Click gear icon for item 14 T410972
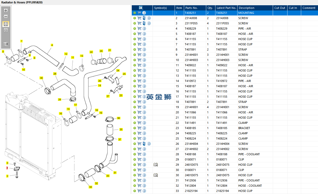Screen dimensions: 318x194 (x=135, y=81)
